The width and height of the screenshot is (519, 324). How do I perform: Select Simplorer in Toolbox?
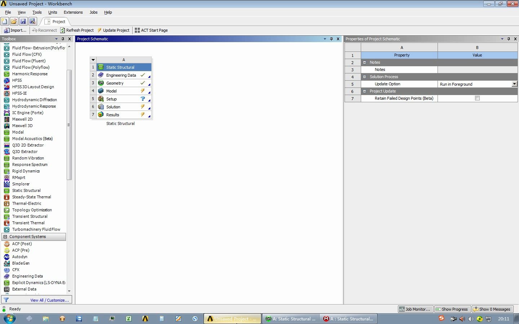pyautogui.click(x=21, y=184)
